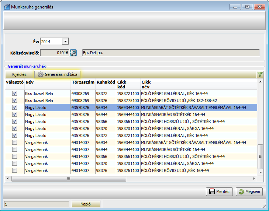Click the vertical scrollbar down arrow
This screenshot has width=269, height=211.
tap(261, 172)
